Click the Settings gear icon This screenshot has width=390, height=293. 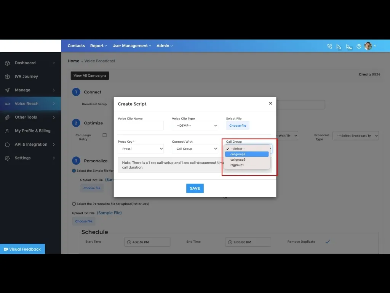[x=8, y=158]
